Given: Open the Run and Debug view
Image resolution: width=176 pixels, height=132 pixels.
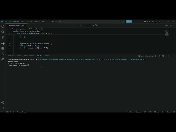Looking at the screenshot, I should click(3, 43).
